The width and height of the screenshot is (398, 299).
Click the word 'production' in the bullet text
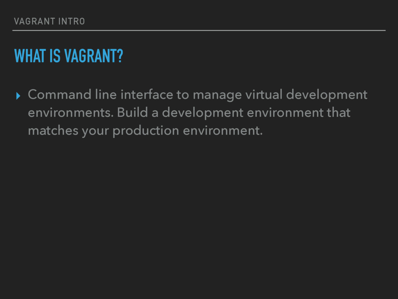tap(146, 131)
